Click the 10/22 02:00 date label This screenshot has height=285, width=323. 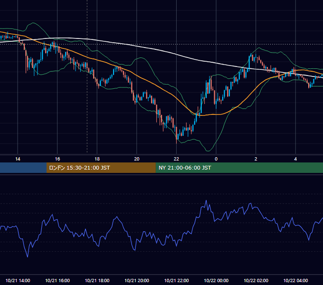(x=256, y=280)
